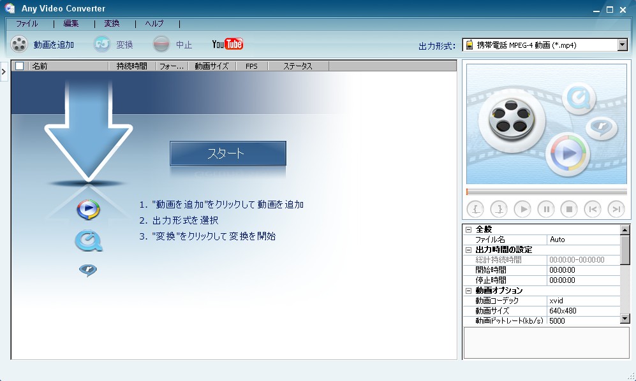Viewport: 636px width, 381px height.
Task: Click the 中止 toolbar button label
Action: (x=184, y=45)
